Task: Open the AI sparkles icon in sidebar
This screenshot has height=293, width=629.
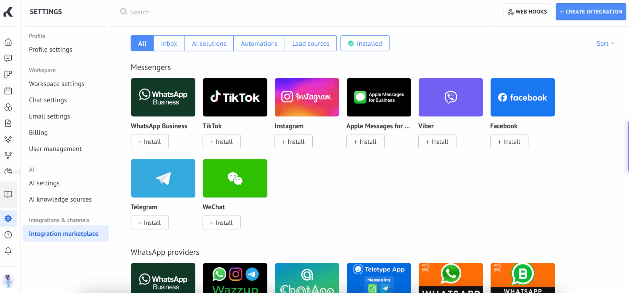Action: (8, 139)
